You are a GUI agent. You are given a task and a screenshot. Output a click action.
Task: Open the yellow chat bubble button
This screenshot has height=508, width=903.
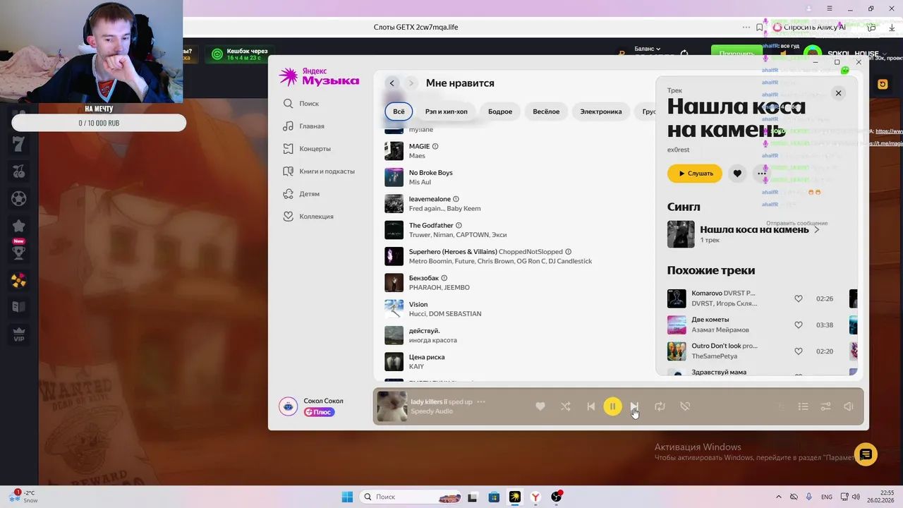pyautogui.click(x=866, y=454)
